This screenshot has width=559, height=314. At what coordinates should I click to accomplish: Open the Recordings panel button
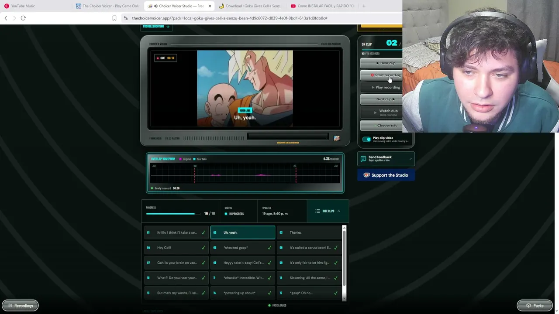tap(20, 306)
